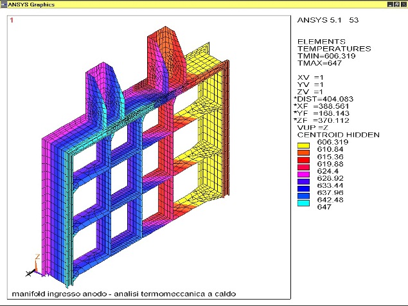Select the yellow legend swatch
Screen dimensions: 408x306
pyautogui.click(x=303, y=145)
